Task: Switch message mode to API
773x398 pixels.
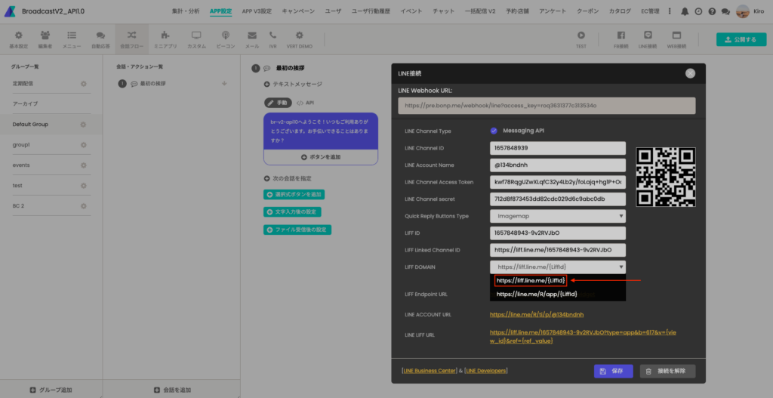Action: point(305,102)
